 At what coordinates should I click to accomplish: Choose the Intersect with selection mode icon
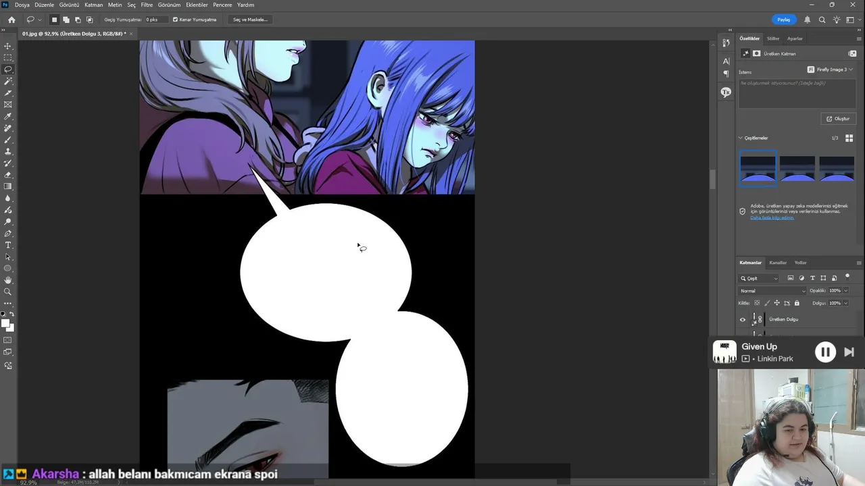(89, 20)
